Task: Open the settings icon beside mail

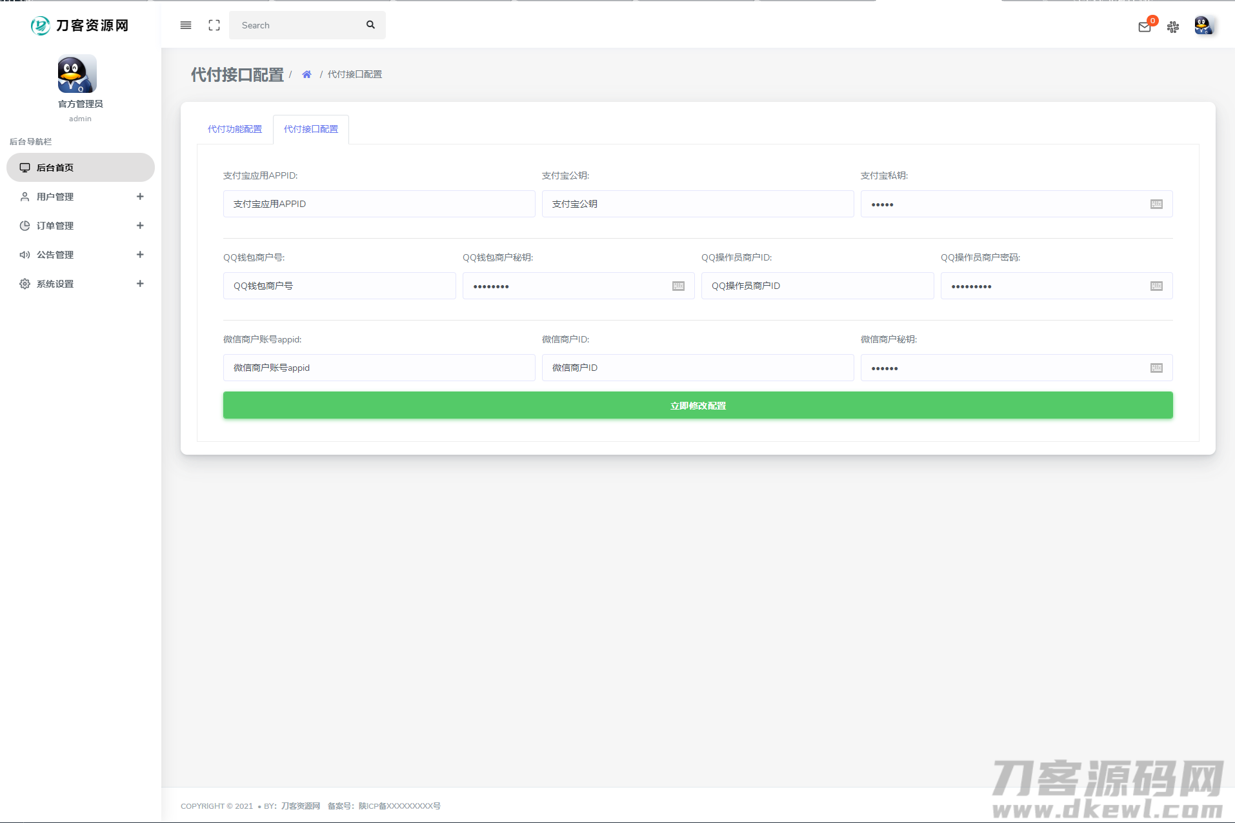Action: click(x=1173, y=26)
